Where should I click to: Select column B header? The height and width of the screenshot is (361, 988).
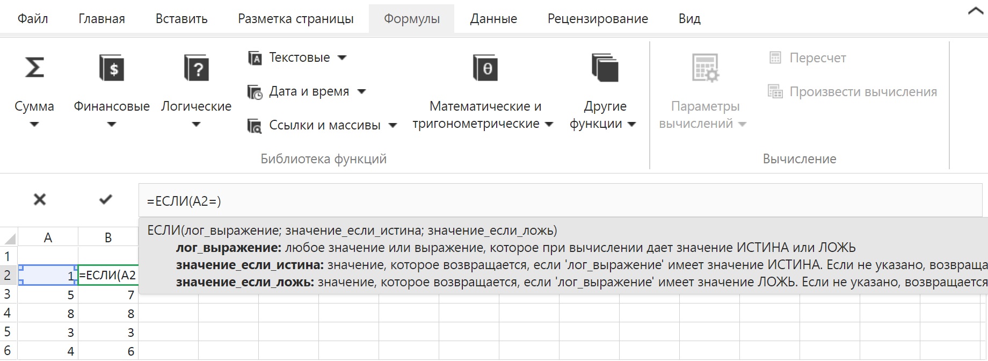click(108, 237)
